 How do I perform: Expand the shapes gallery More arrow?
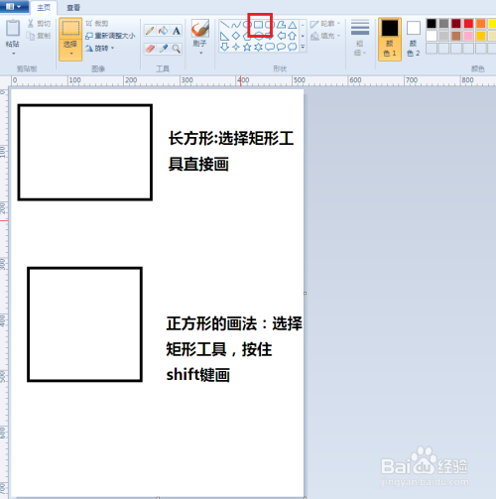click(303, 47)
